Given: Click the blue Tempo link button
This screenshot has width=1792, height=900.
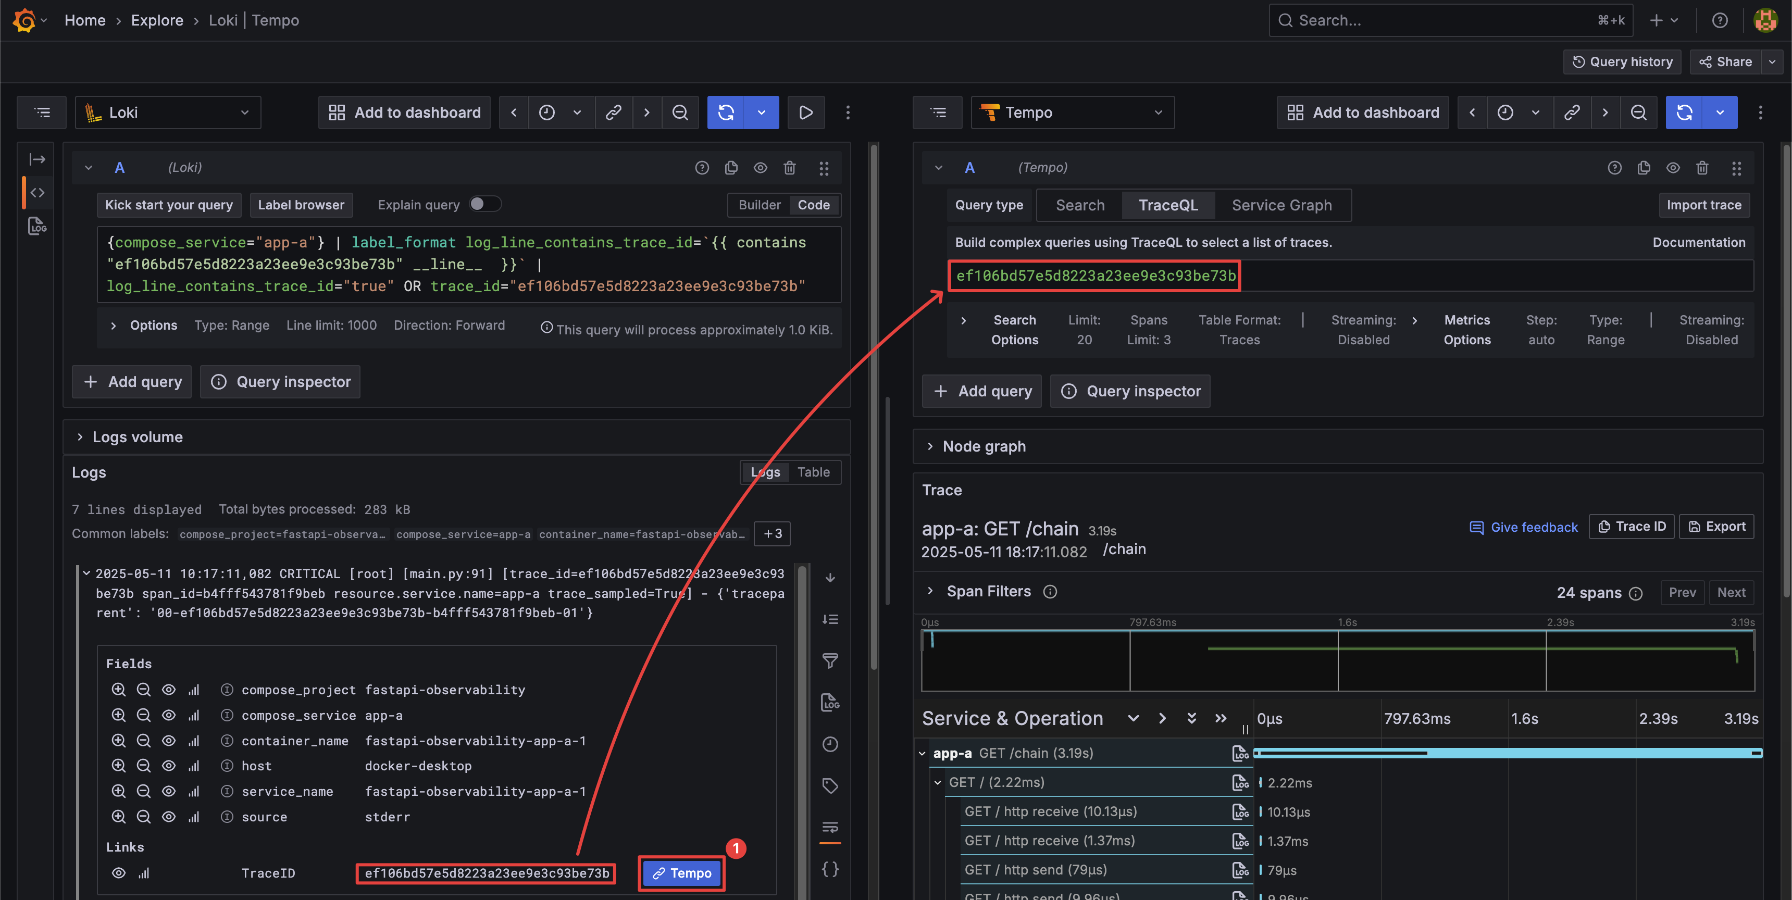Looking at the screenshot, I should [682, 873].
